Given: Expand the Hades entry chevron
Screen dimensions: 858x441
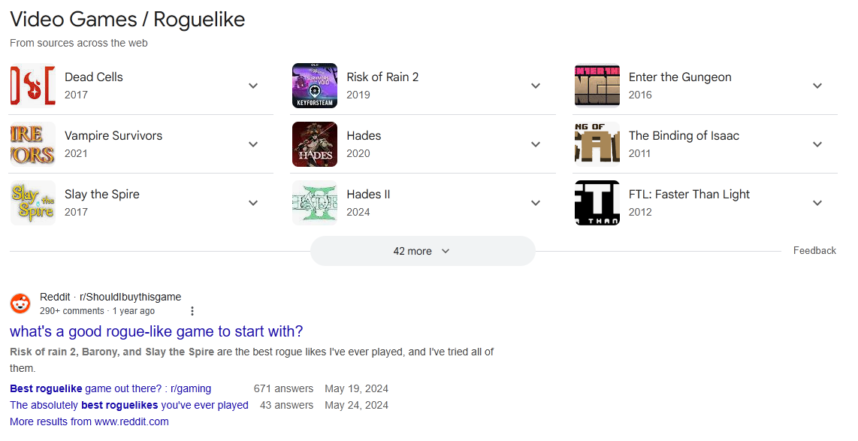Looking at the screenshot, I should tap(536, 144).
